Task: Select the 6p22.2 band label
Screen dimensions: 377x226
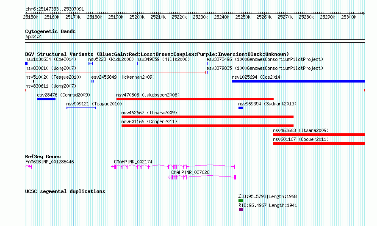Action: pyautogui.click(x=33, y=36)
